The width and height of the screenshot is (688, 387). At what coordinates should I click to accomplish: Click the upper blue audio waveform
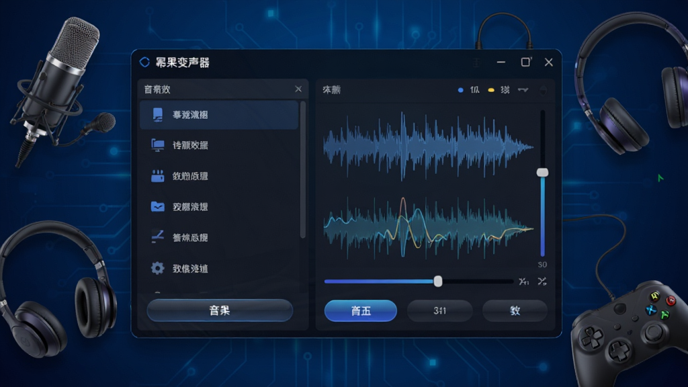click(428, 146)
